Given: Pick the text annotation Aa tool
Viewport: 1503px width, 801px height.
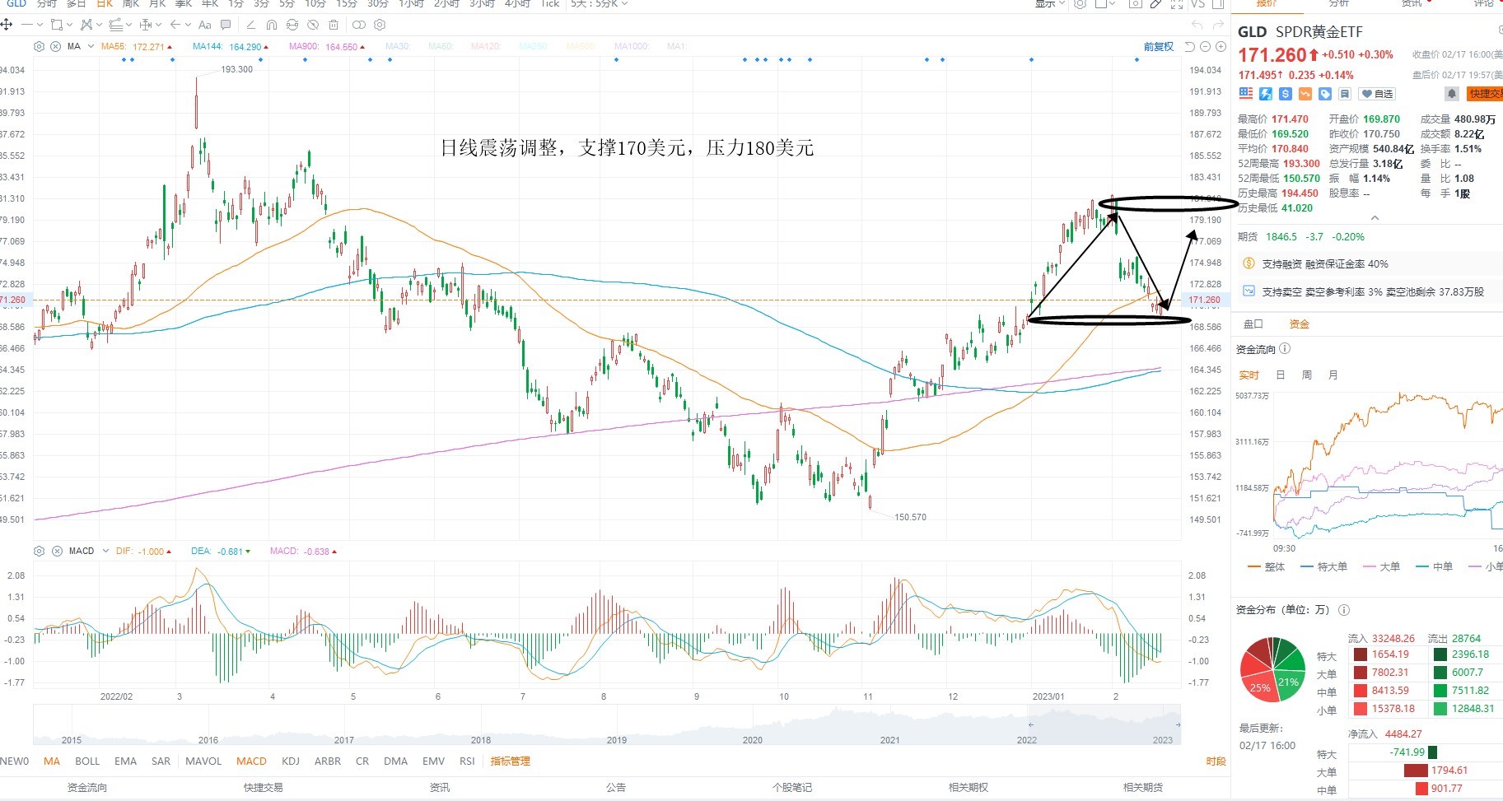Looking at the screenshot, I should click(205, 25).
